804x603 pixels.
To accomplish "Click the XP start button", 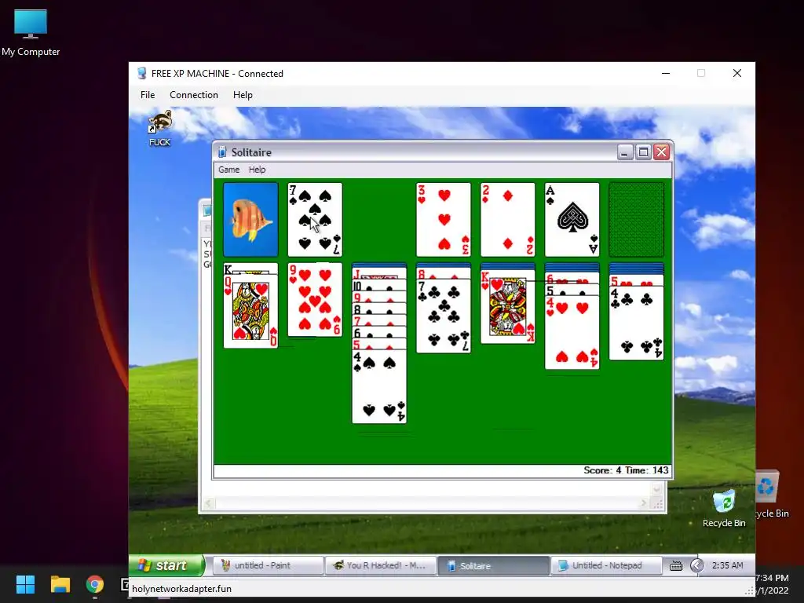I will pyautogui.click(x=166, y=565).
